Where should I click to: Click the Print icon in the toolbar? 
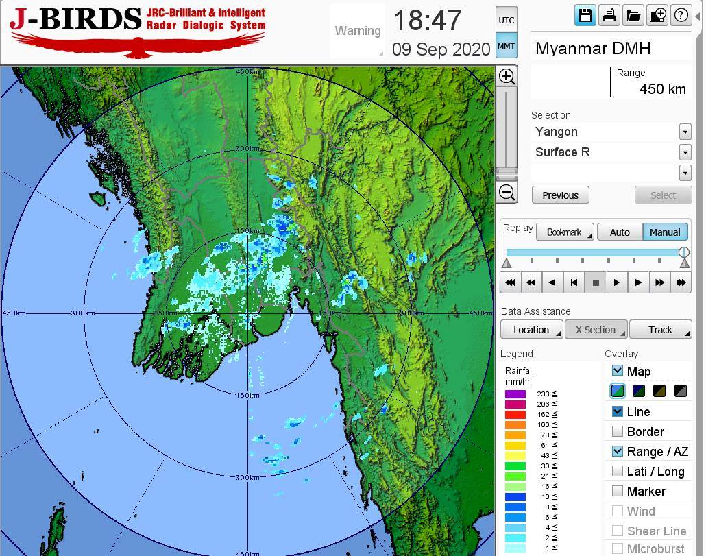coord(609,15)
